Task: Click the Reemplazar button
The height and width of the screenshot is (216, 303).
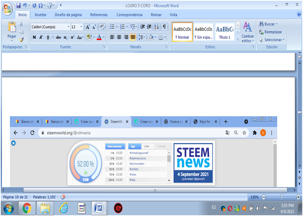Action: click(x=270, y=32)
